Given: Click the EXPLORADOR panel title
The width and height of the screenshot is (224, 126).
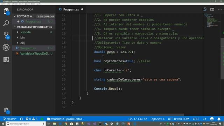Looking at the screenshot, I should [25, 9].
